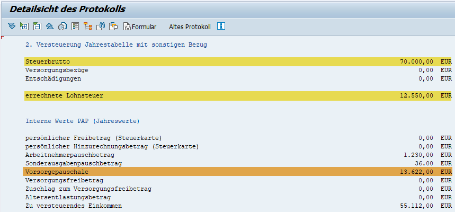Viewport: 455px width, 212px height.
Task: Select the errechnete Lohnsteuer row
Action: [238, 95]
